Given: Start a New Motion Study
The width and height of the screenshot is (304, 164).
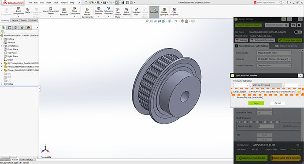Looking at the screenshot, I should [x=118, y=13].
